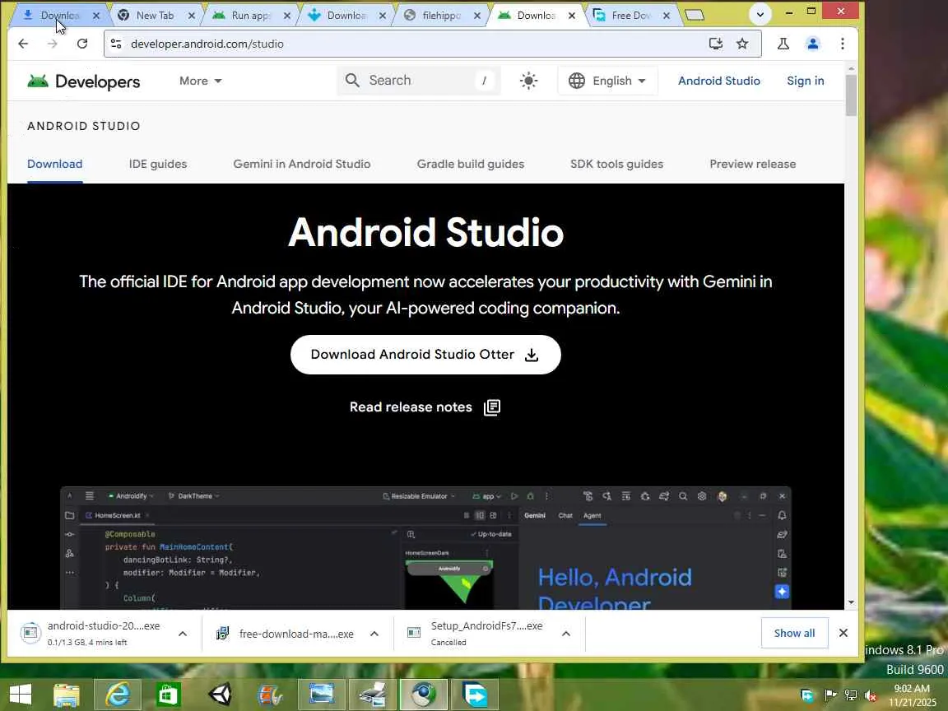Close the downloads bar

click(843, 633)
